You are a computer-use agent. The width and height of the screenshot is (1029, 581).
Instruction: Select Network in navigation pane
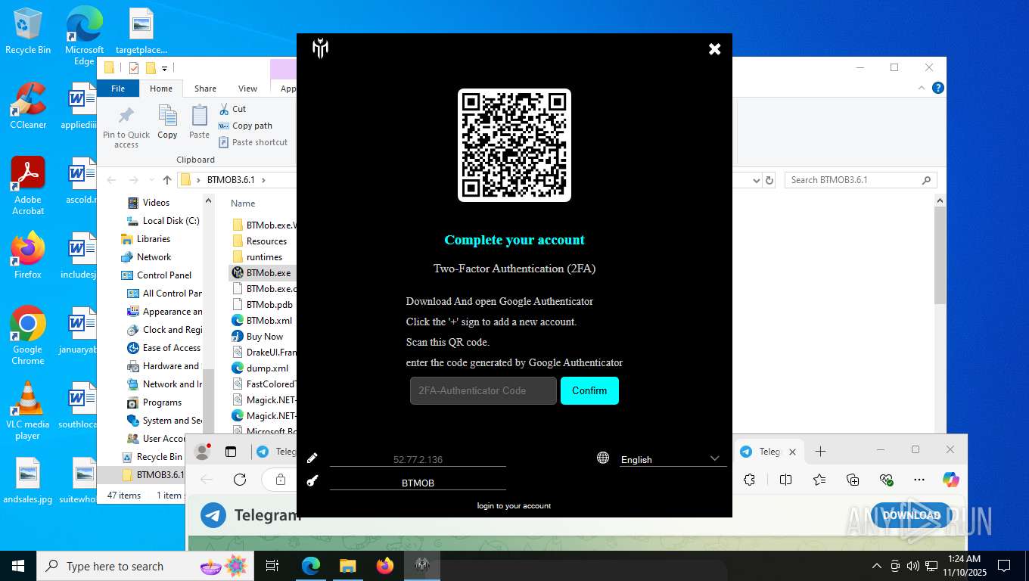point(154,257)
